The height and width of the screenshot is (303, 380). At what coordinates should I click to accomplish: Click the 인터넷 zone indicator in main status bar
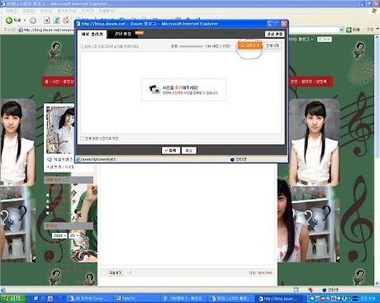(330, 290)
